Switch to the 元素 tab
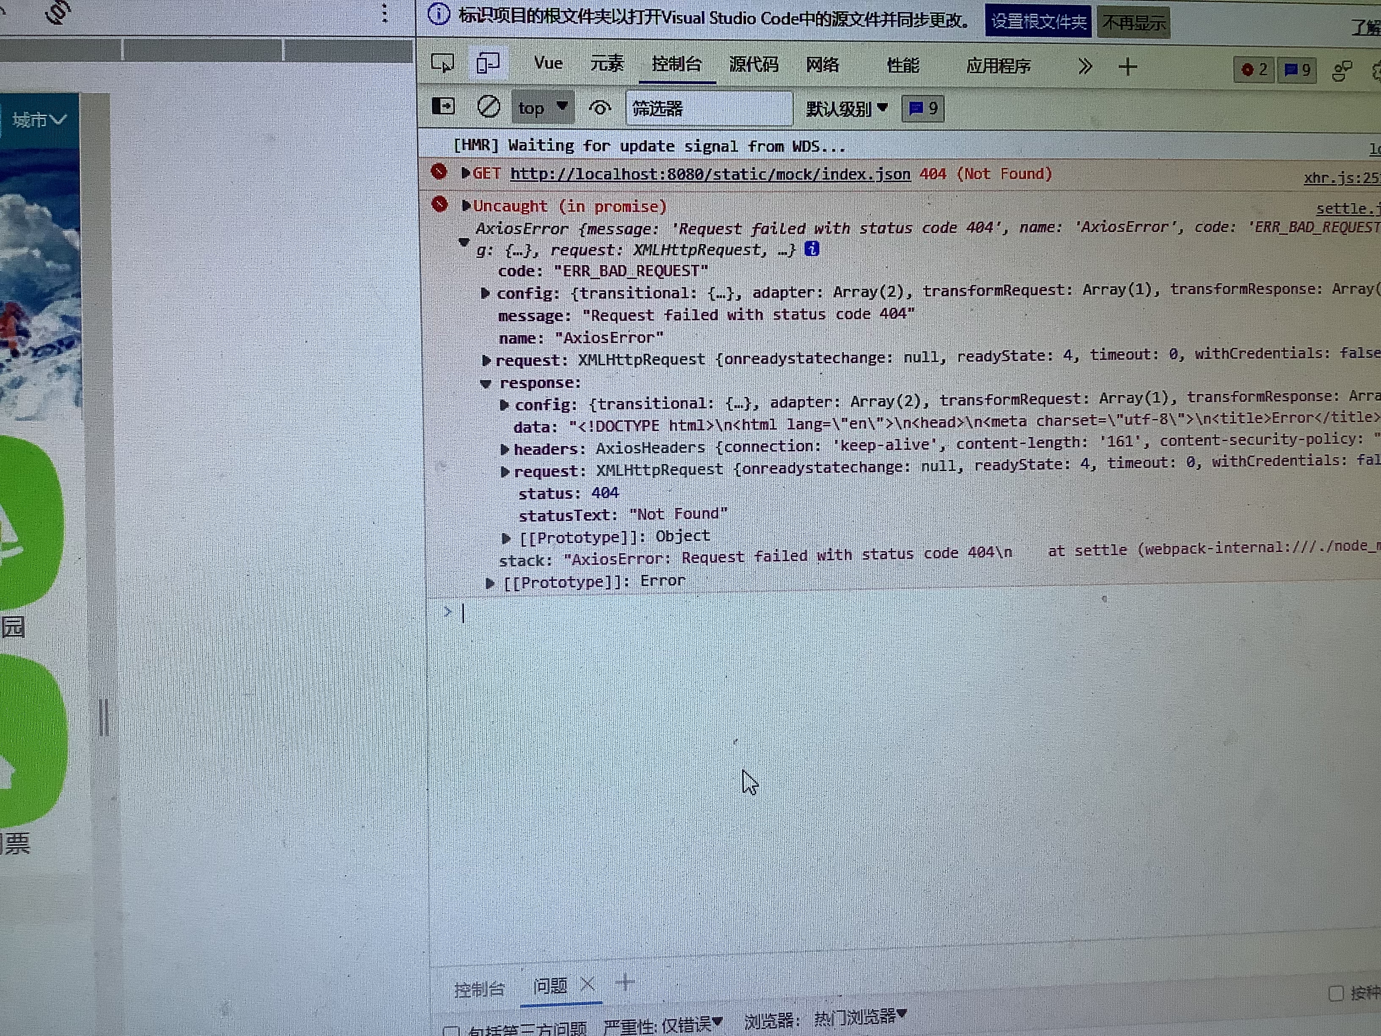Image resolution: width=1381 pixels, height=1036 pixels. click(607, 63)
